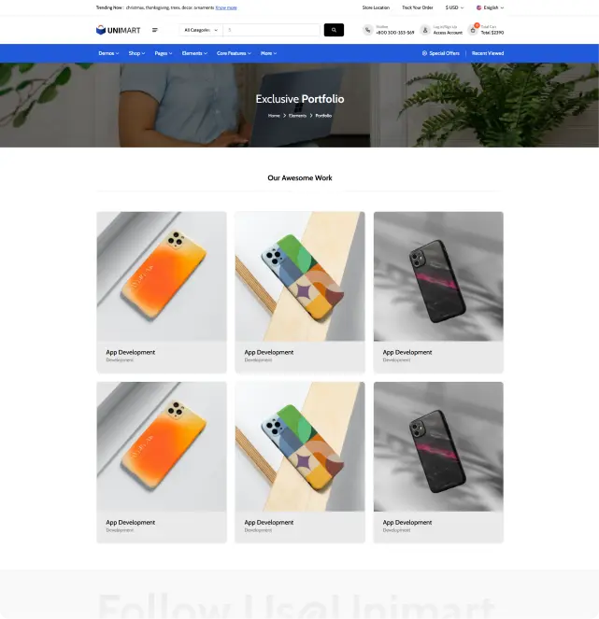
Task: Open the hamburger menu icon beside logo
Action: click(x=155, y=30)
